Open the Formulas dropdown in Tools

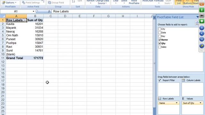coord(159,2)
